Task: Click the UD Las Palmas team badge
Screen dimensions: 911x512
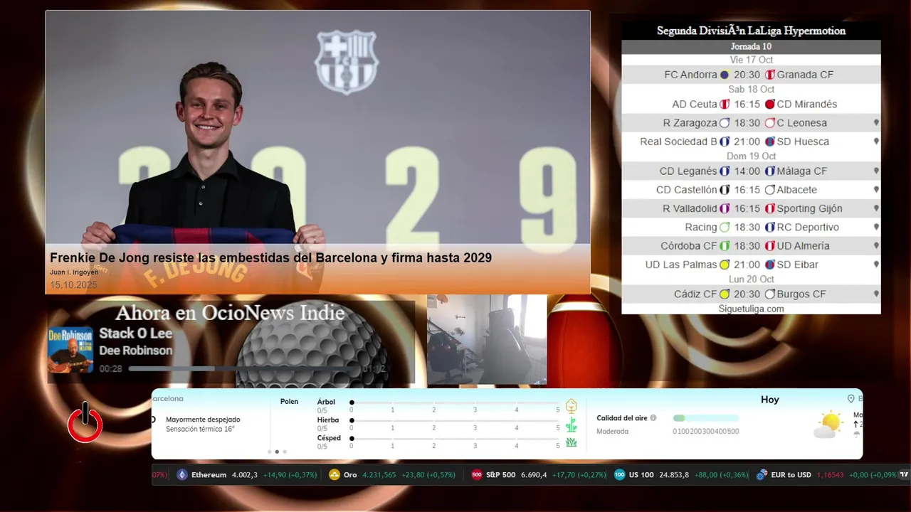Action: (x=725, y=265)
